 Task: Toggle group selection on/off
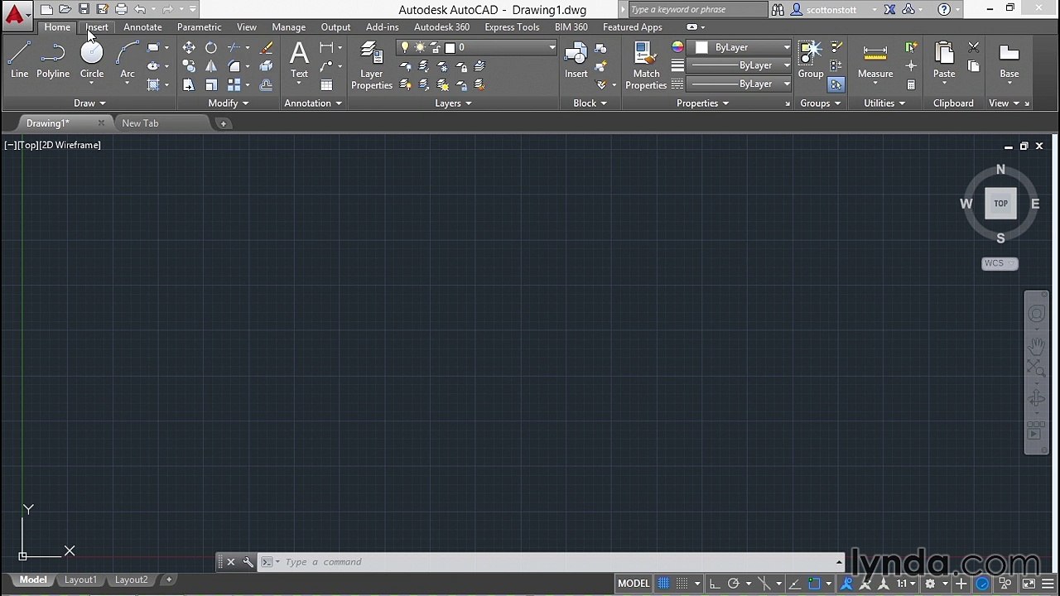coord(836,84)
